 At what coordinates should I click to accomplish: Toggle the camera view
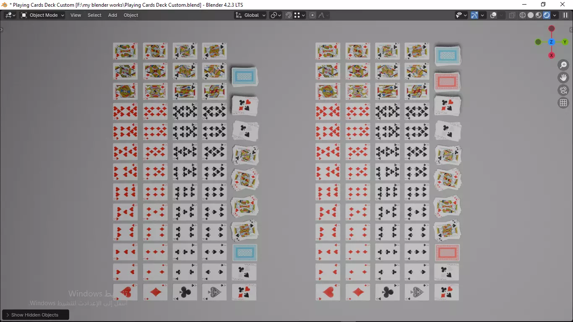point(563,90)
